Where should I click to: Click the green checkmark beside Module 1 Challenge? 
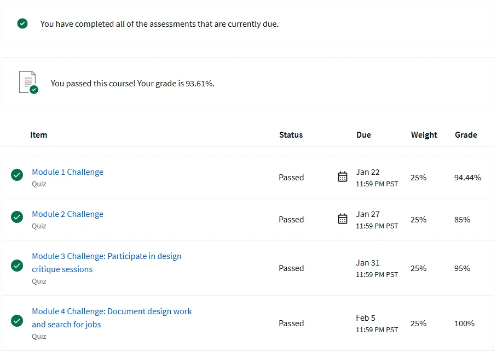click(17, 175)
